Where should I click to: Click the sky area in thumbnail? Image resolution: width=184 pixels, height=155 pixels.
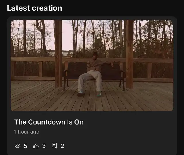click(68, 35)
